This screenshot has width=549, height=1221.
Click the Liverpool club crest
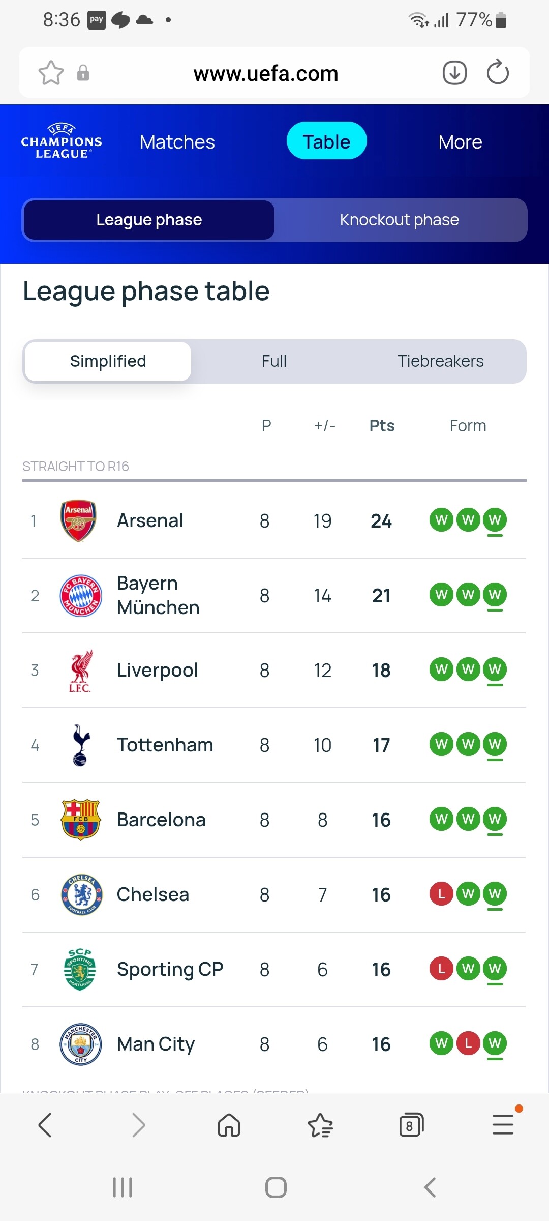pyautogui.click(x=80, y=671)
